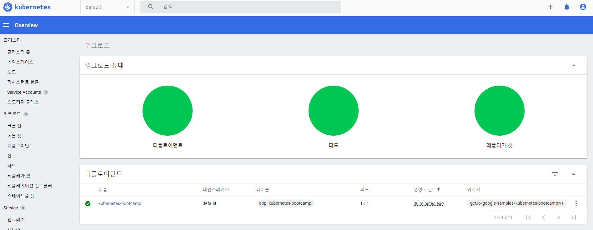The image size is (593, 230).
Task: Open 클러스터 롤 in sidebar
Action: [19, 52]
